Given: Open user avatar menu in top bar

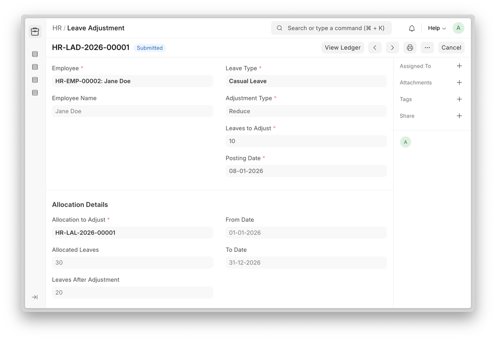Looking at the screenshot, I should 458,28.
